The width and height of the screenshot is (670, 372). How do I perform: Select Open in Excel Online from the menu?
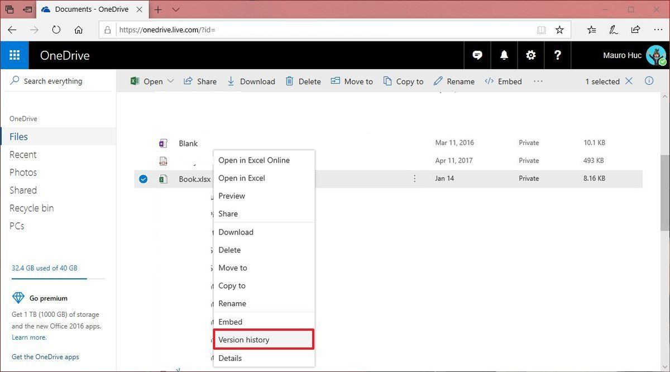(x=253, y=160)
